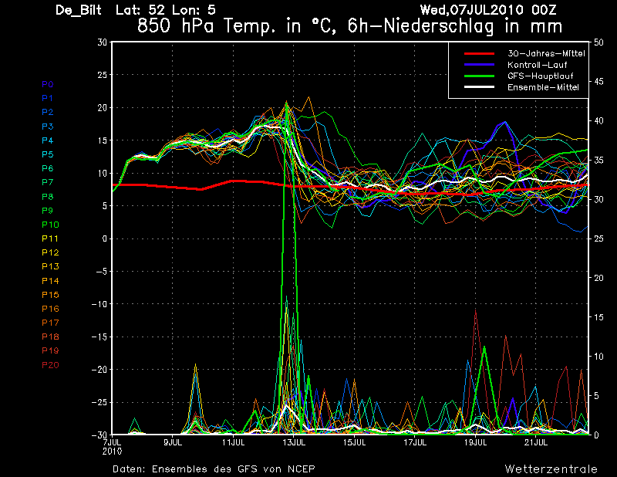Pick the P14 legend label
The image size is (617, 477).
coord(50,281)
